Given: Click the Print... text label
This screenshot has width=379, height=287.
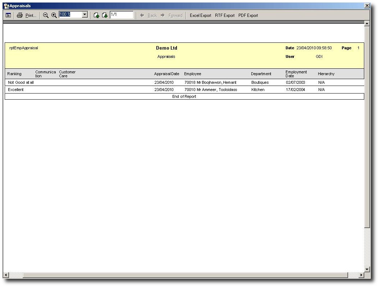Looking at the screenshot, I should coord(31,15).
